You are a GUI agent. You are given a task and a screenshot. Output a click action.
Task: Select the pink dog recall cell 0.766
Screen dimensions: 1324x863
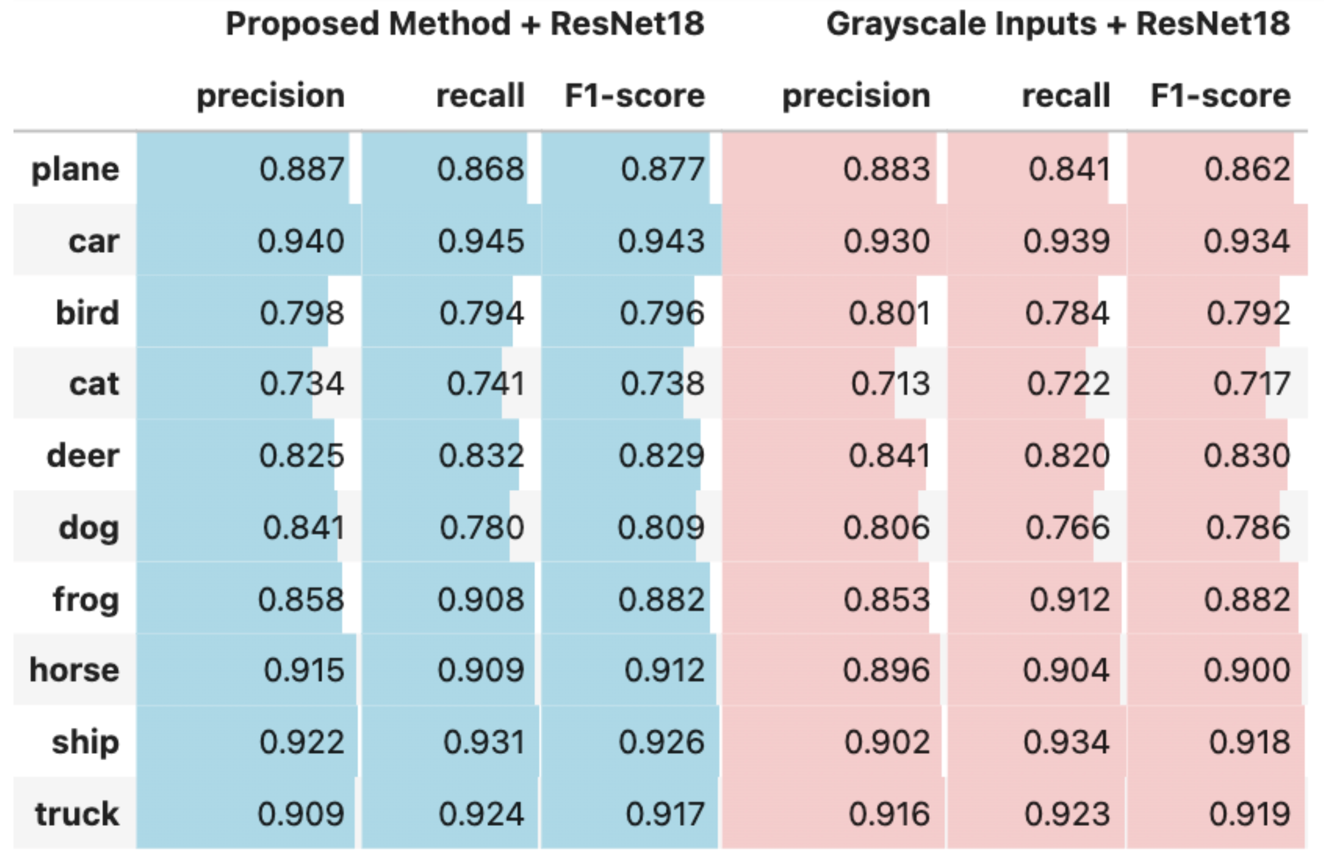[1067, 528]
